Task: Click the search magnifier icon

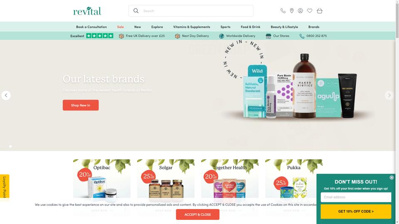Action: 136,11
